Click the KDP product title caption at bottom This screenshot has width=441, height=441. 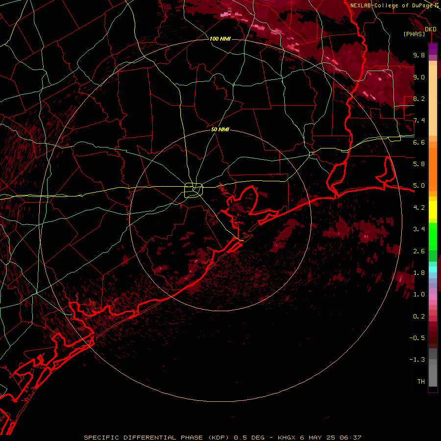tap(222, 438)
